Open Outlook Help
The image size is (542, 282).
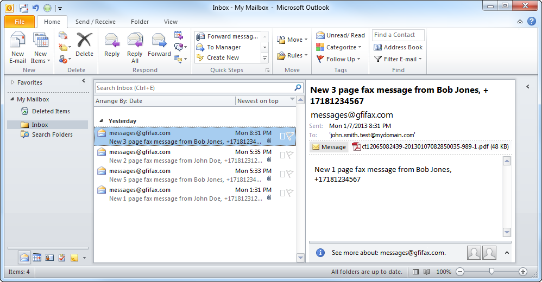click(531, 21)
